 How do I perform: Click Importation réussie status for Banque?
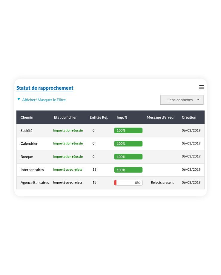pos(68,156)
